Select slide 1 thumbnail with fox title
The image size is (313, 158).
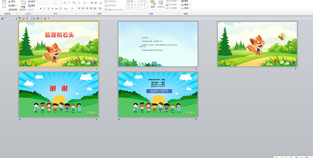59,44
